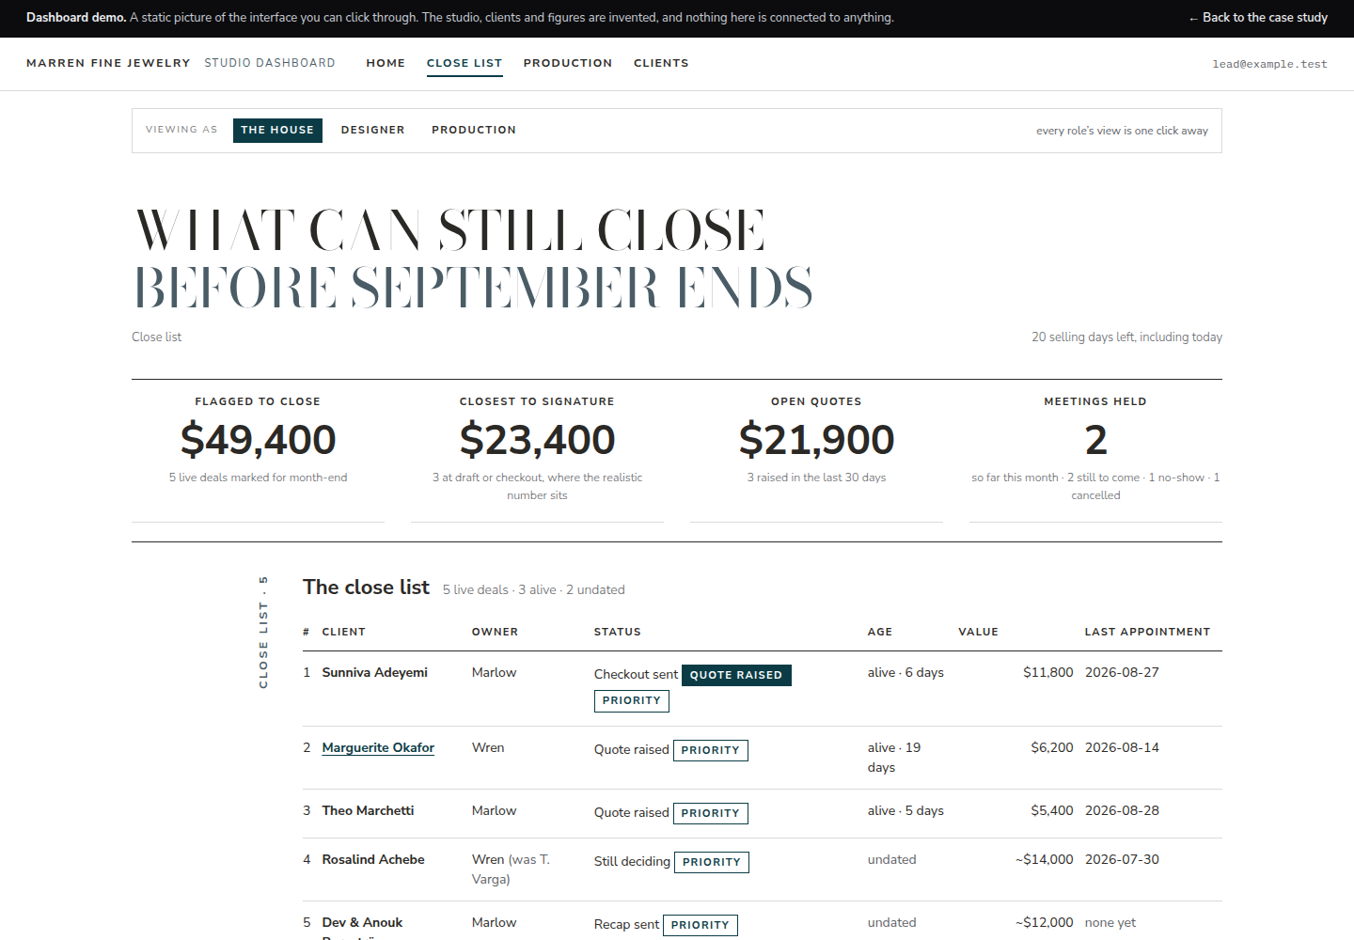Switch viewing role to The House
The image size is (1354, 940).
click(x=277, y=130)
